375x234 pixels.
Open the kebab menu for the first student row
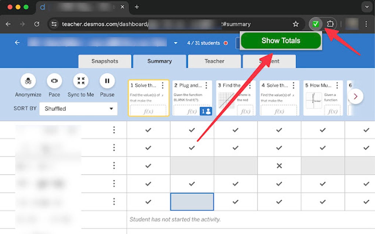(114, 130)
